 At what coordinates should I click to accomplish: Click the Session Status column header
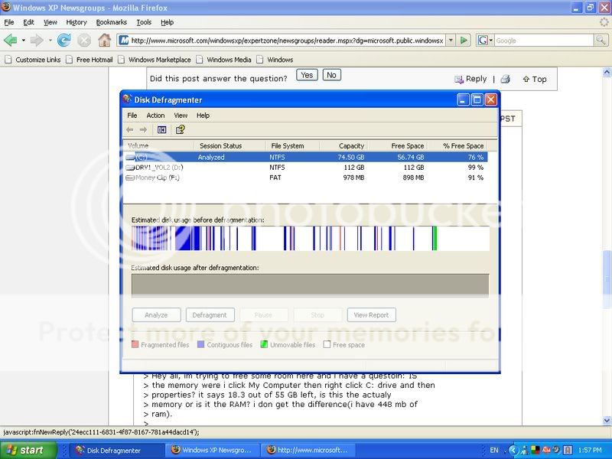pyautogui.click(x=229, y=146)
